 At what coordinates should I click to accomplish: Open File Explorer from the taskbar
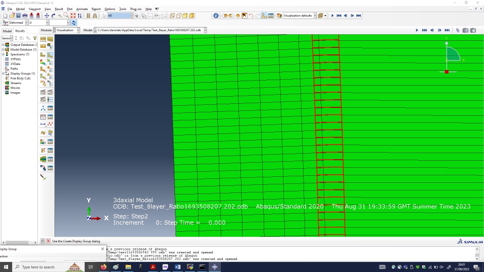pos(128,267)
